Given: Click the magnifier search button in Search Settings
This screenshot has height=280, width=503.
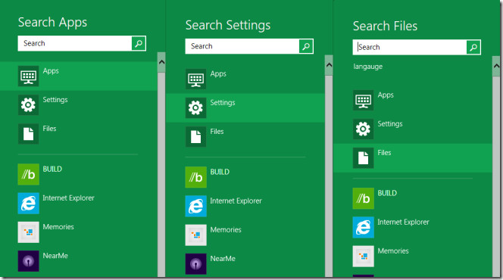Looking at the screenshot, I should click(x=306, y=46).
